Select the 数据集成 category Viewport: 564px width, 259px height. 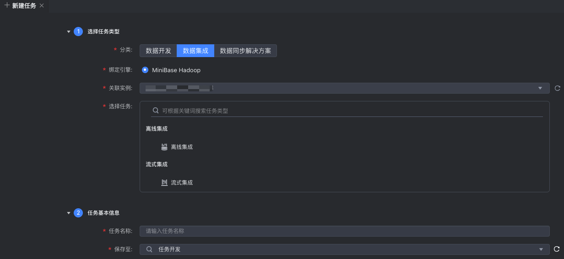pos(195,51)
